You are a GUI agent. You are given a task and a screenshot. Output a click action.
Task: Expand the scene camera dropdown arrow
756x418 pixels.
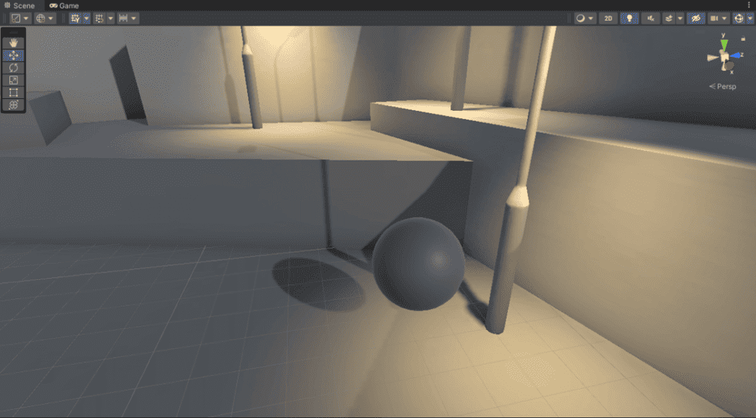click(724, 18)
